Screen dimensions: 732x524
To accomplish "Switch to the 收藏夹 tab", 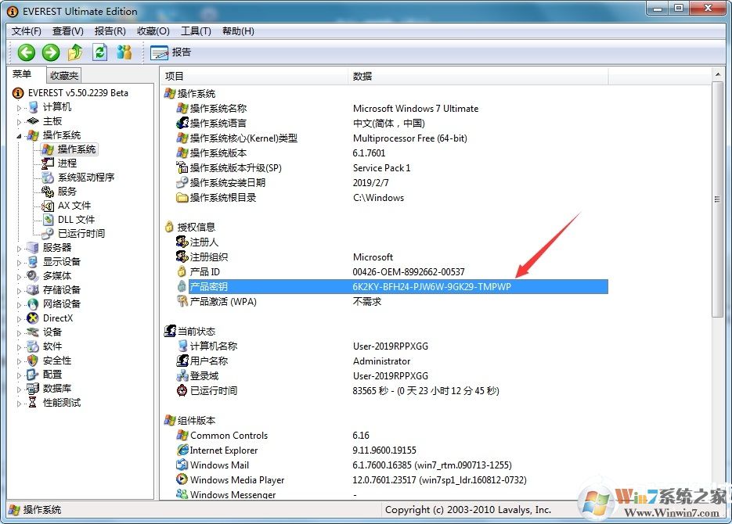I will tap(63, 76).
